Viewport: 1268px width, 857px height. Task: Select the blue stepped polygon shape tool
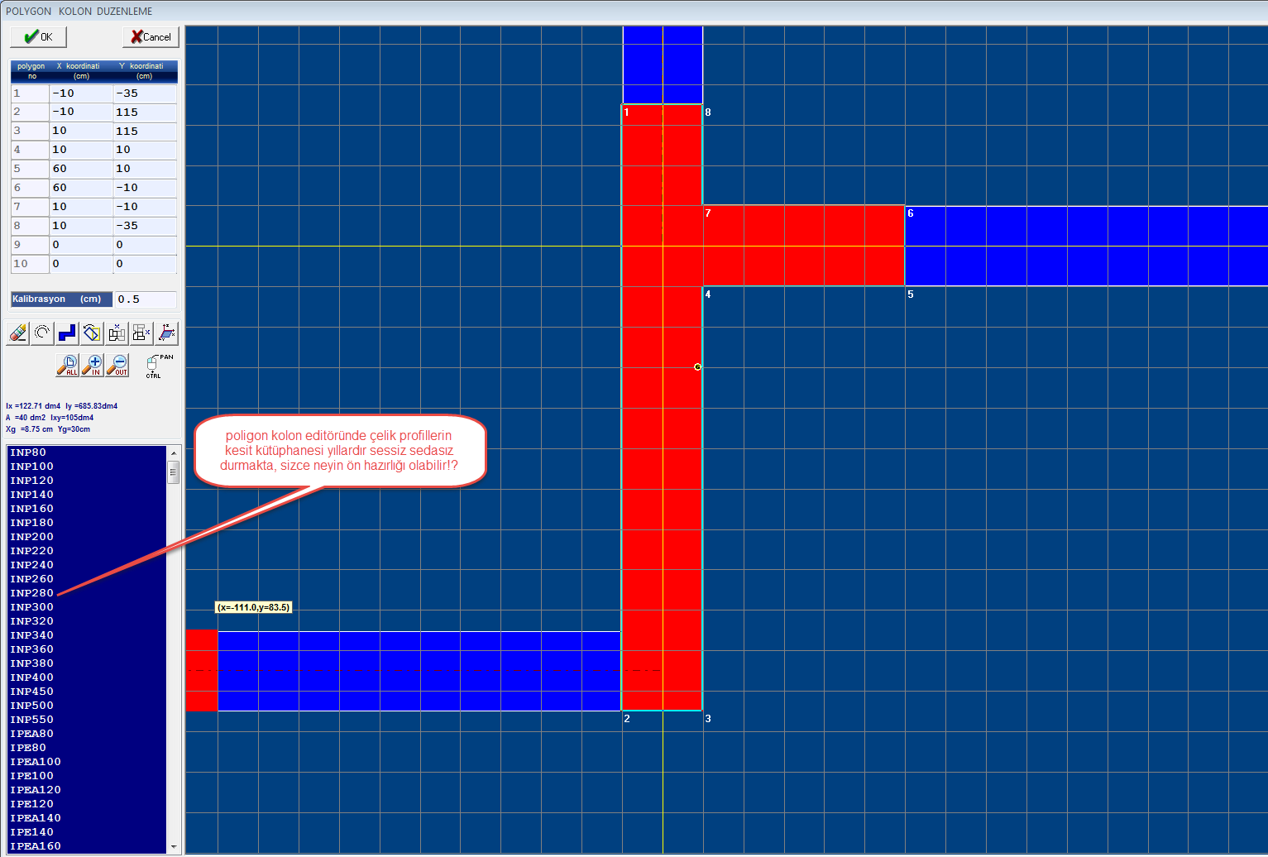67,333
